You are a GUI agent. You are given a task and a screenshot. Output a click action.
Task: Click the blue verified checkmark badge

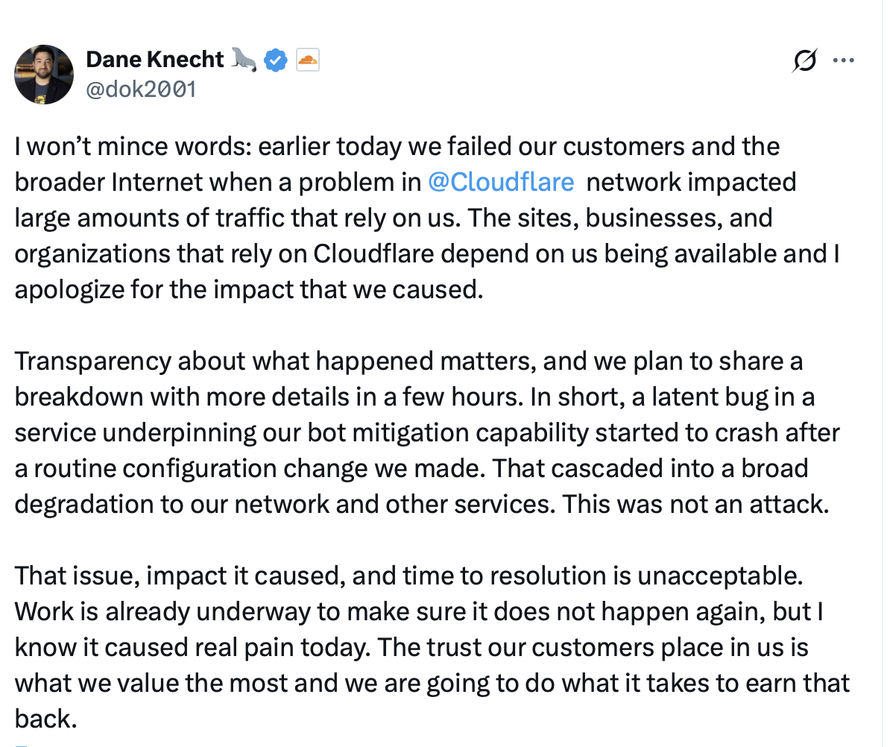tap(277, 60)
